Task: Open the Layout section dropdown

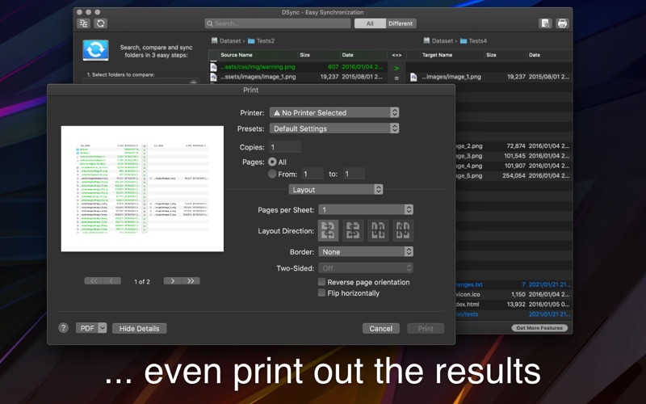Action: [x=336, y=190]
